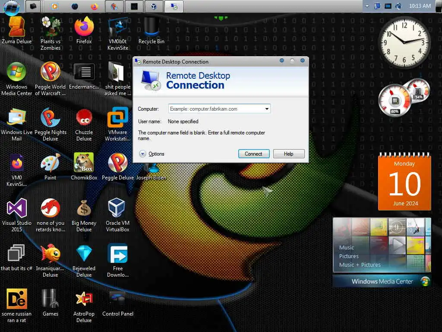The height and width of the screenshot is (332, 442).
Task: Click the CPU meter gadget
Action: pyautogui.click(x=404, y=97)
